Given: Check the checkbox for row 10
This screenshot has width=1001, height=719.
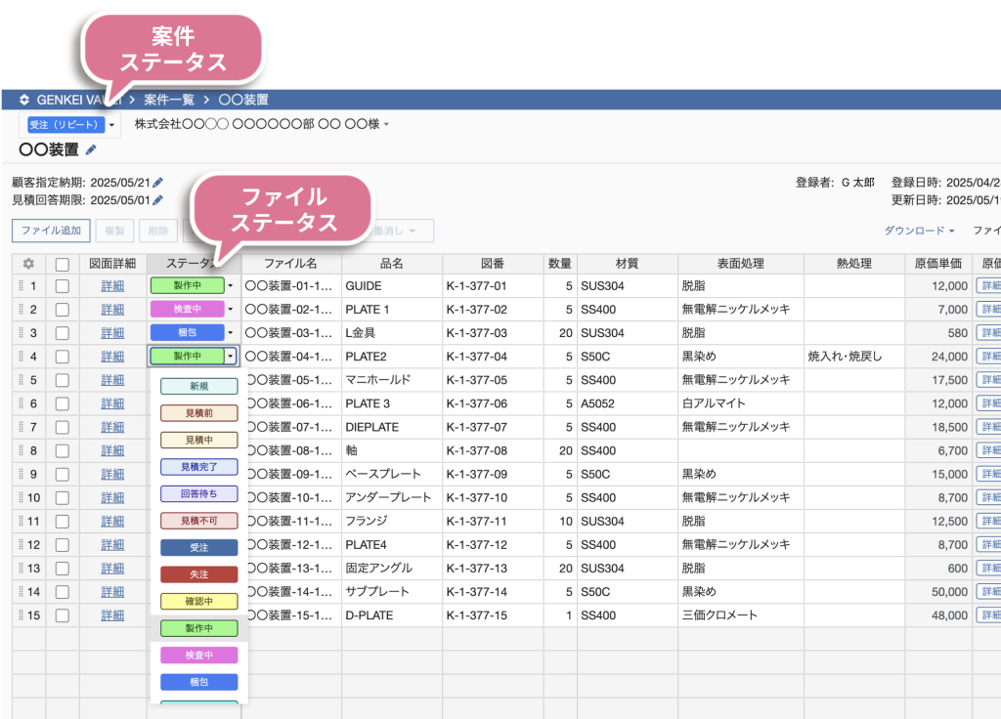Looking at the screenshot, I should point(62,498).
